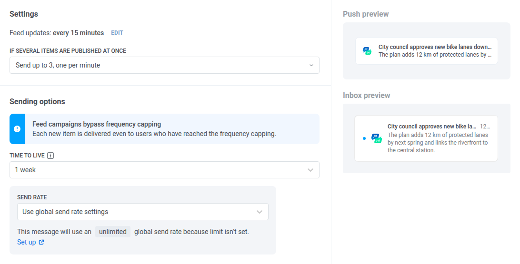Click the 'unlimited' send rate badge
The image size is (520, 264).
point(113,232)
